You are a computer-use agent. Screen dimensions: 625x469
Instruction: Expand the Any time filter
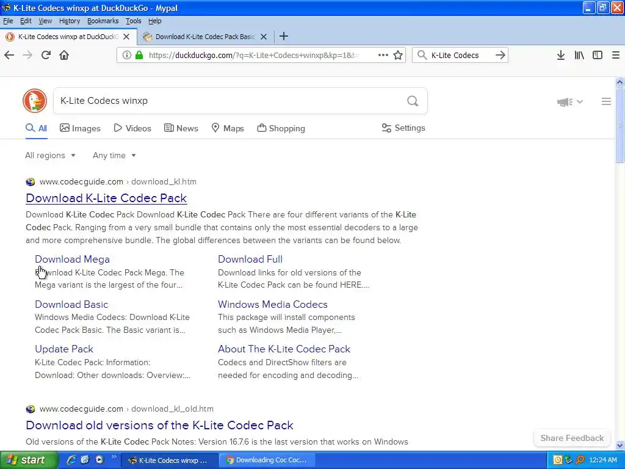pos(114,156)
